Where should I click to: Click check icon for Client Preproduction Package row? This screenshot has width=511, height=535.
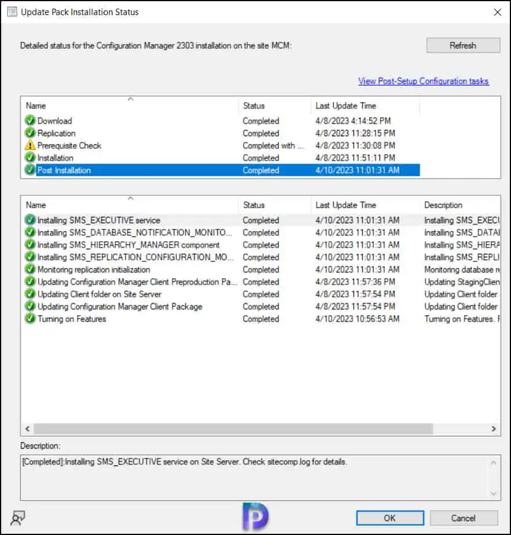(30, 282)
